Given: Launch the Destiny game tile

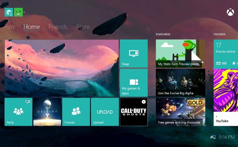Looking at the screenshot, I should (x=47, y=112).
